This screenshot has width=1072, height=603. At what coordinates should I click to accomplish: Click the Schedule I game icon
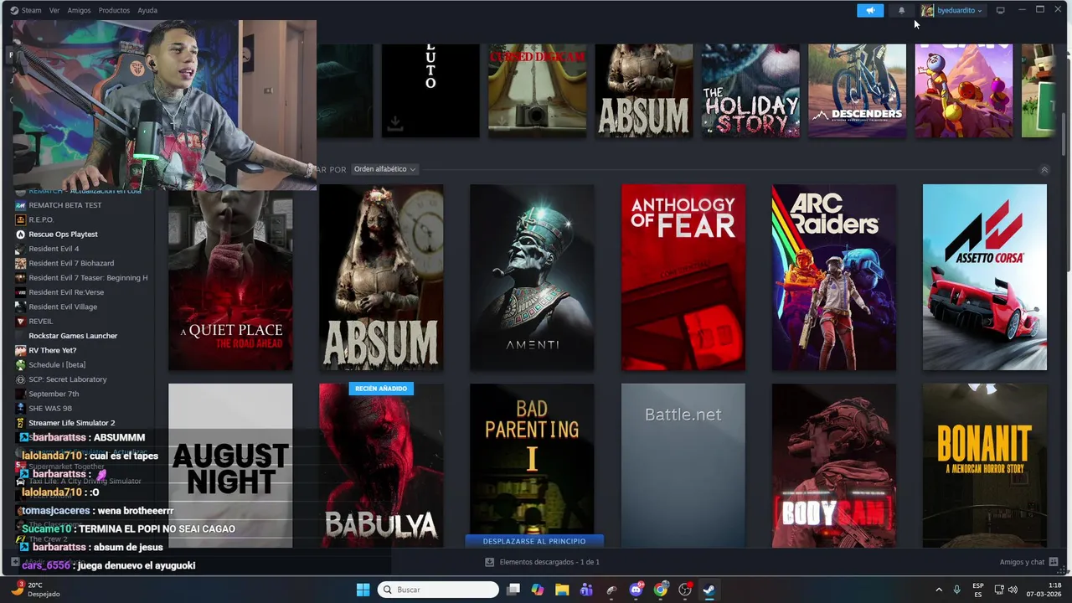21,364
